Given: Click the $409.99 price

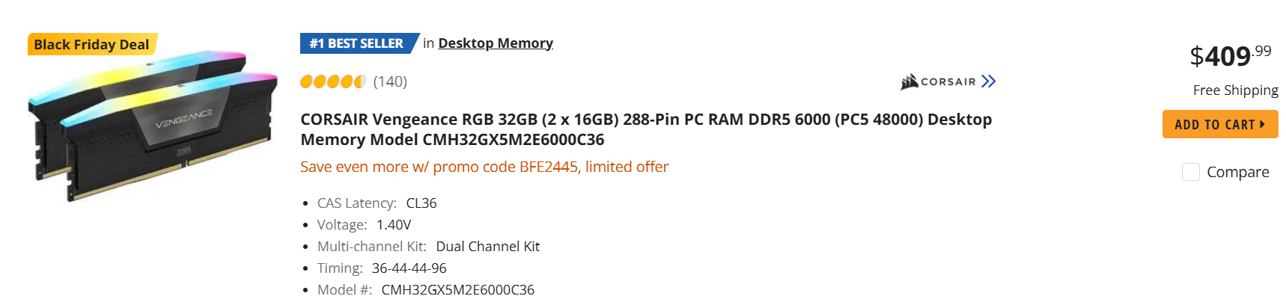Looking at the screenshot, I should coord(1230,55).
